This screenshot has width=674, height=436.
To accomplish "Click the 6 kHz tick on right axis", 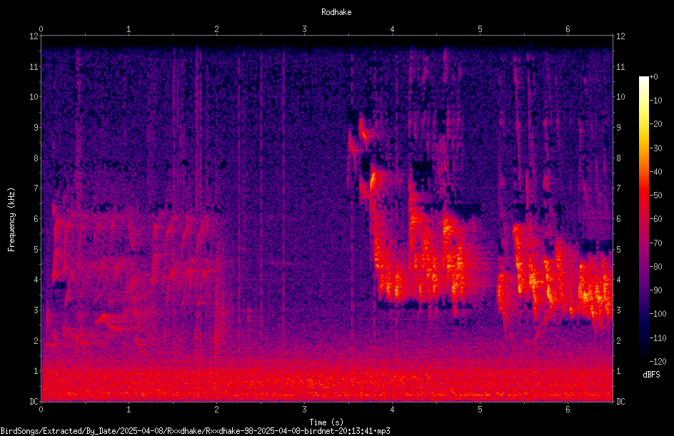I will pyautogui.click(x=618, y=218).
